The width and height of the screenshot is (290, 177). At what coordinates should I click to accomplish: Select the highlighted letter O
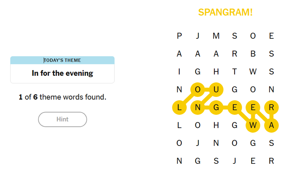point(198,90)
